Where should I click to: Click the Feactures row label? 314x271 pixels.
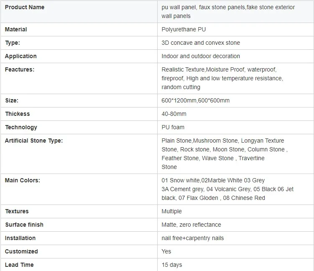point(20,69)
